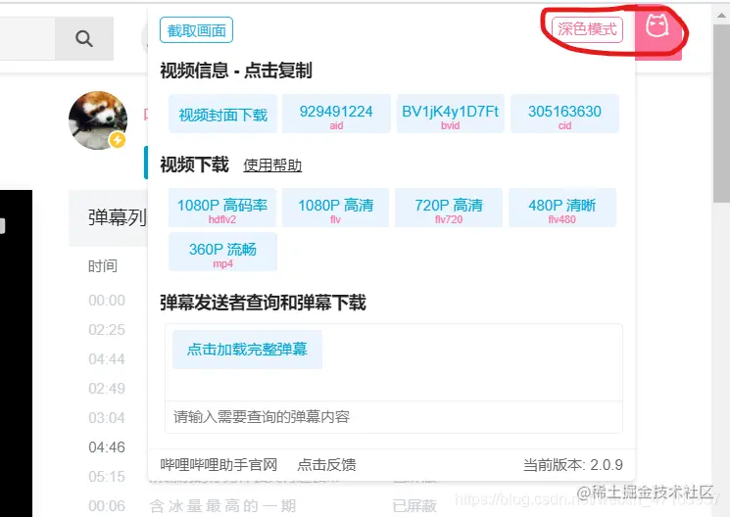Select the 02:49 danmaku time row

click(107, 388)
